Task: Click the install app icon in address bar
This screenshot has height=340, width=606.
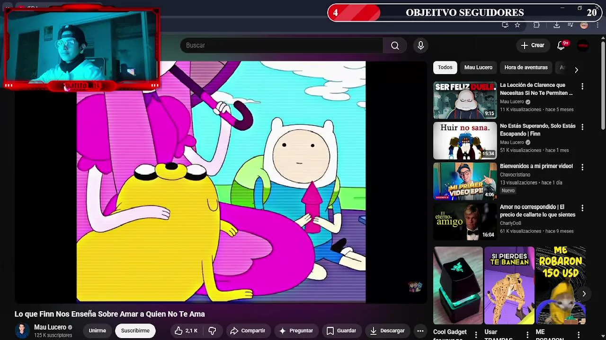Action: tap(505, 25)
